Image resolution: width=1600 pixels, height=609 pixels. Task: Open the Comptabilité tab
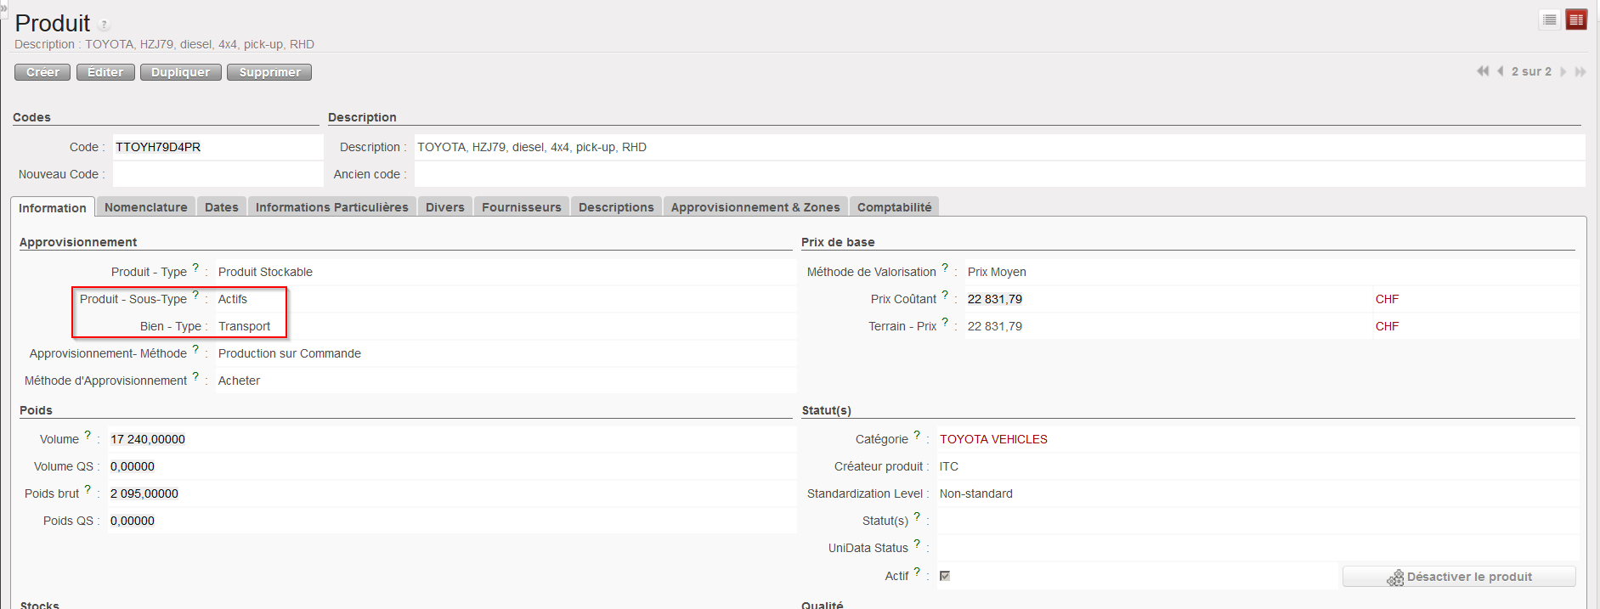pos(894,207)
